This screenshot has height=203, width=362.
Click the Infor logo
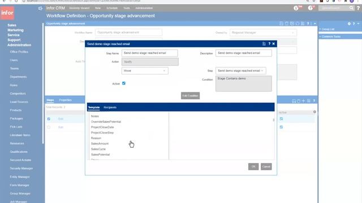click(x=7, y=13)
